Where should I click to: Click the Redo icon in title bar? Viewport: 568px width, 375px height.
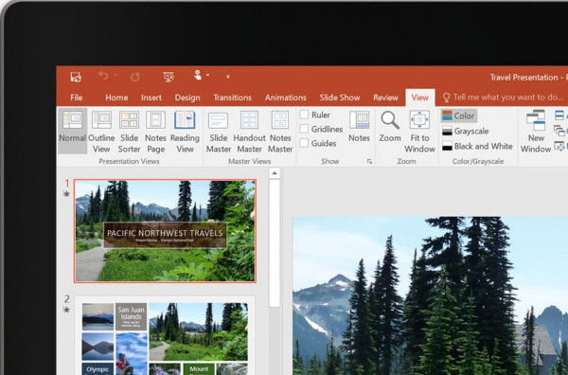pos(135,77)
